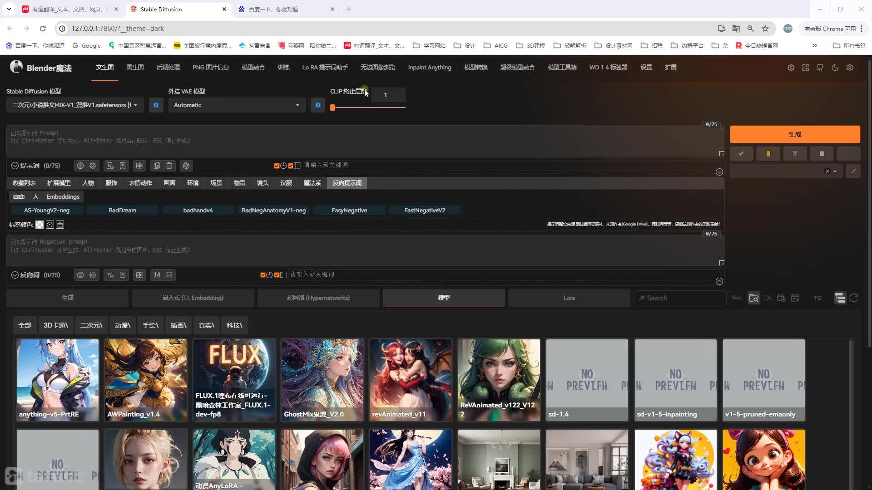Click the arrow icon to read last parameters
This screenshot has height=490, width=872.
[x=742, y=154]
